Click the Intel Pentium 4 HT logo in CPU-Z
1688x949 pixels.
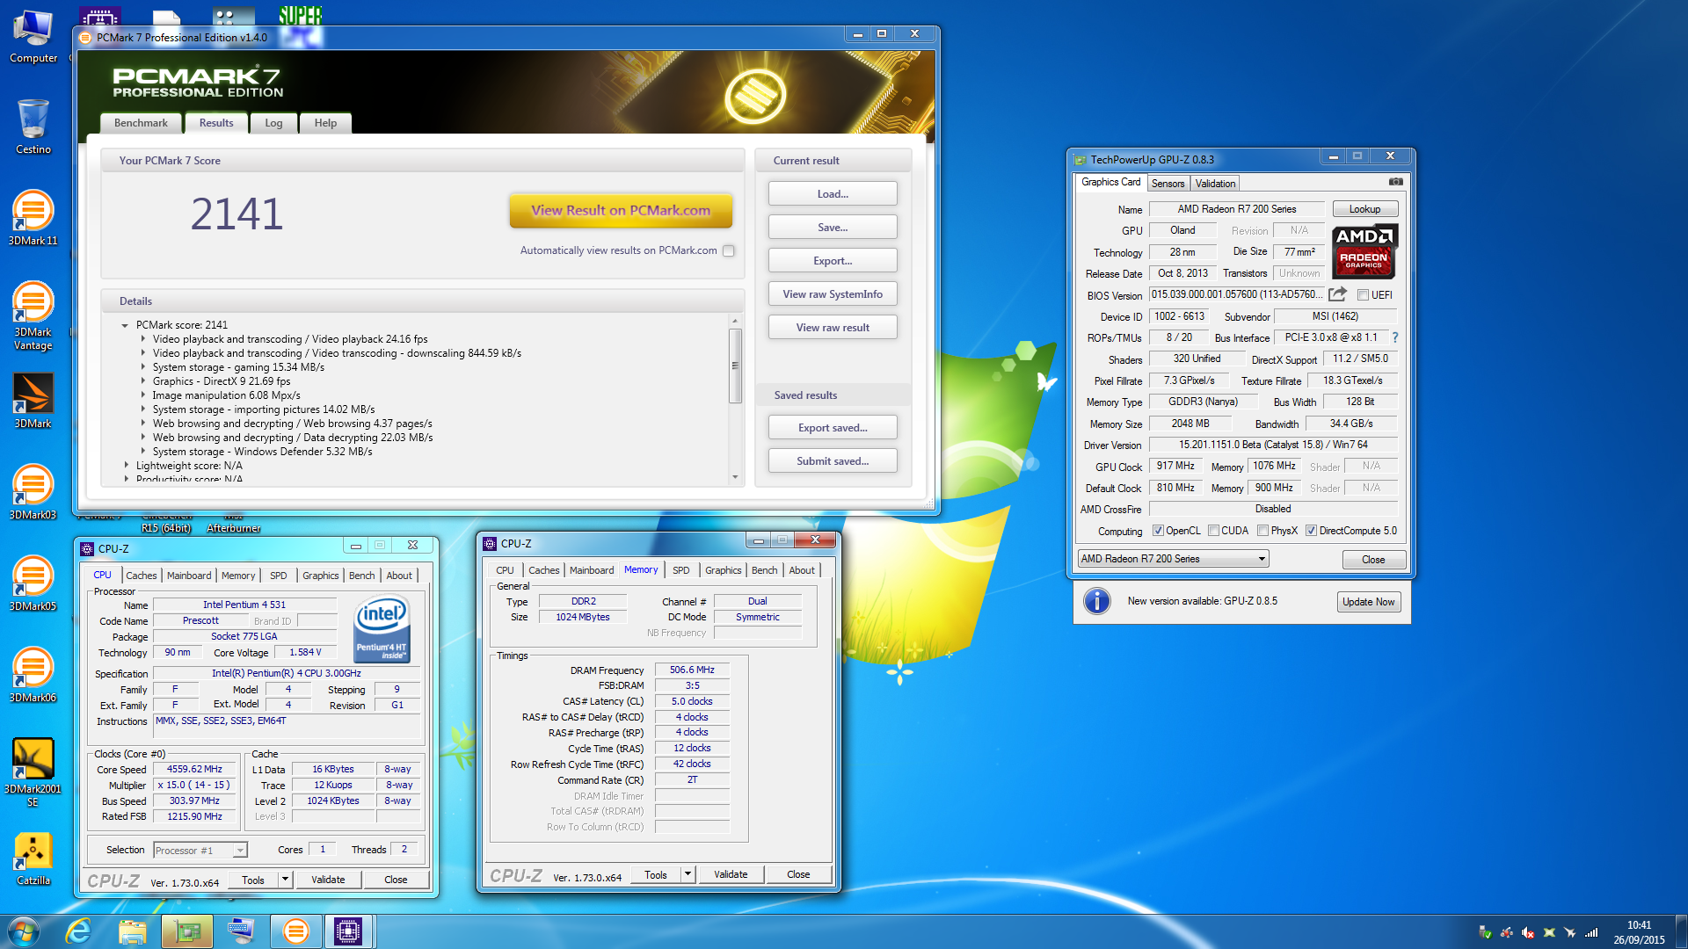tap(382, 629)
